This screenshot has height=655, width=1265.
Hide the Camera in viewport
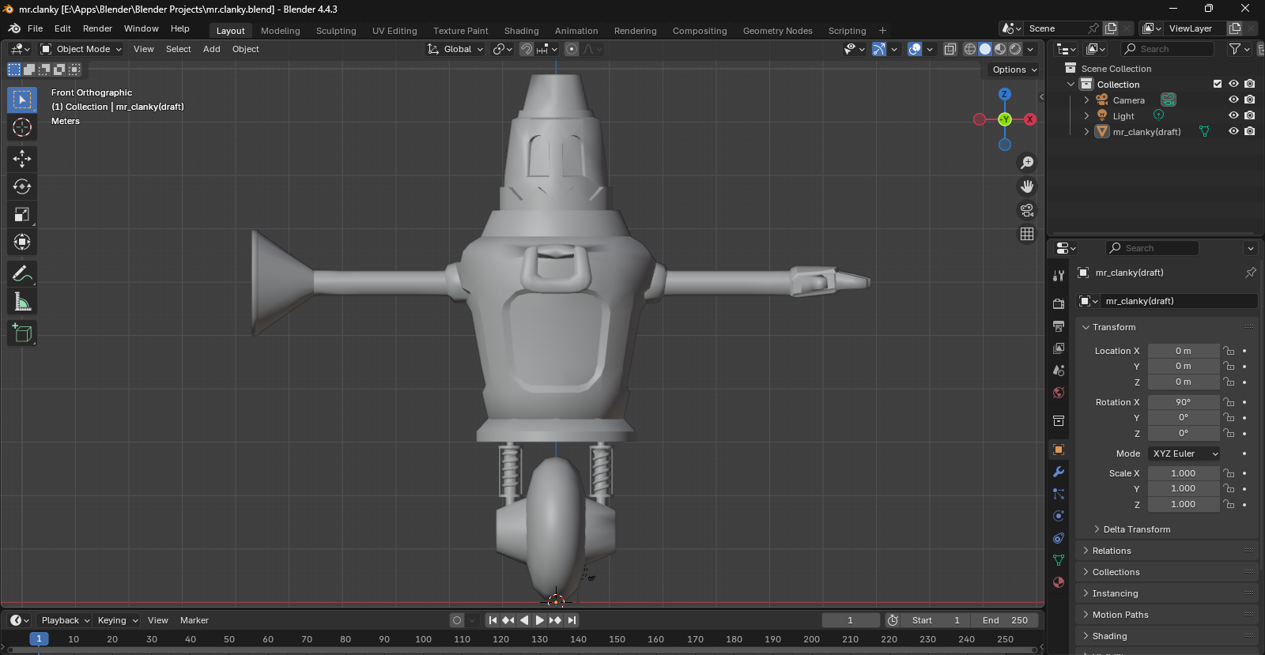[x=1233, y=100]
